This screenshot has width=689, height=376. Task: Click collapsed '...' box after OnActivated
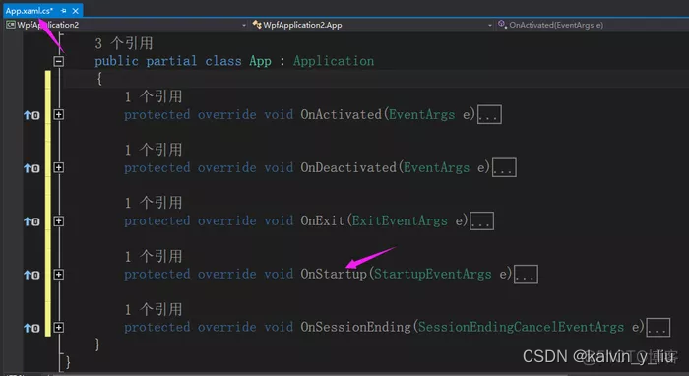[489, 114]
